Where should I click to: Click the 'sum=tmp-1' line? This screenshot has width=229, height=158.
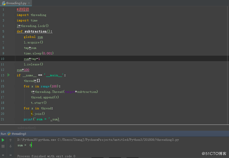pyautogui.click(x=32, y=59)
